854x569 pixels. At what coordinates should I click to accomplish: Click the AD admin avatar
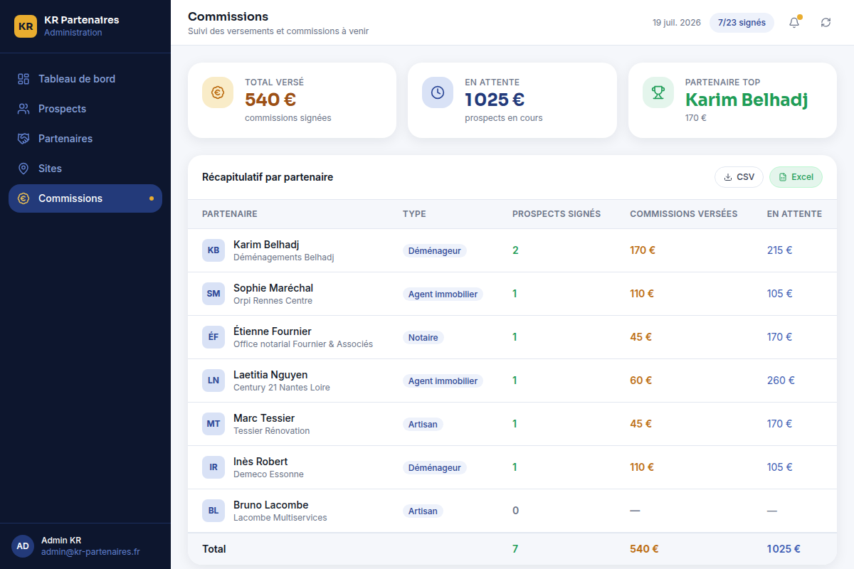23,546
